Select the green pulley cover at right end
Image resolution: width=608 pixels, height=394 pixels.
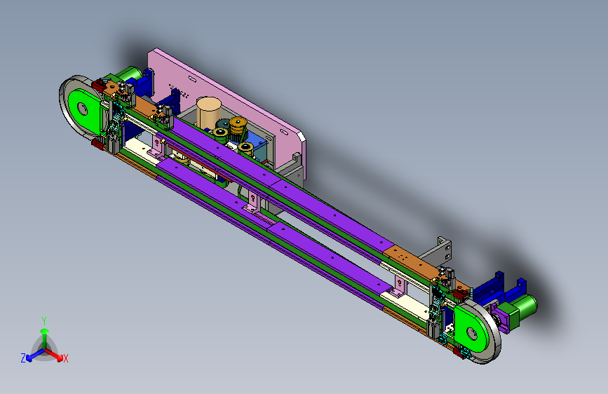pos(471,329)
